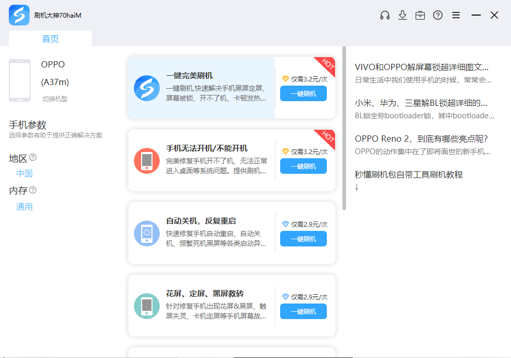
Task: Click 一键刷机 button for 手机无法开机
Action: point(303,166)
